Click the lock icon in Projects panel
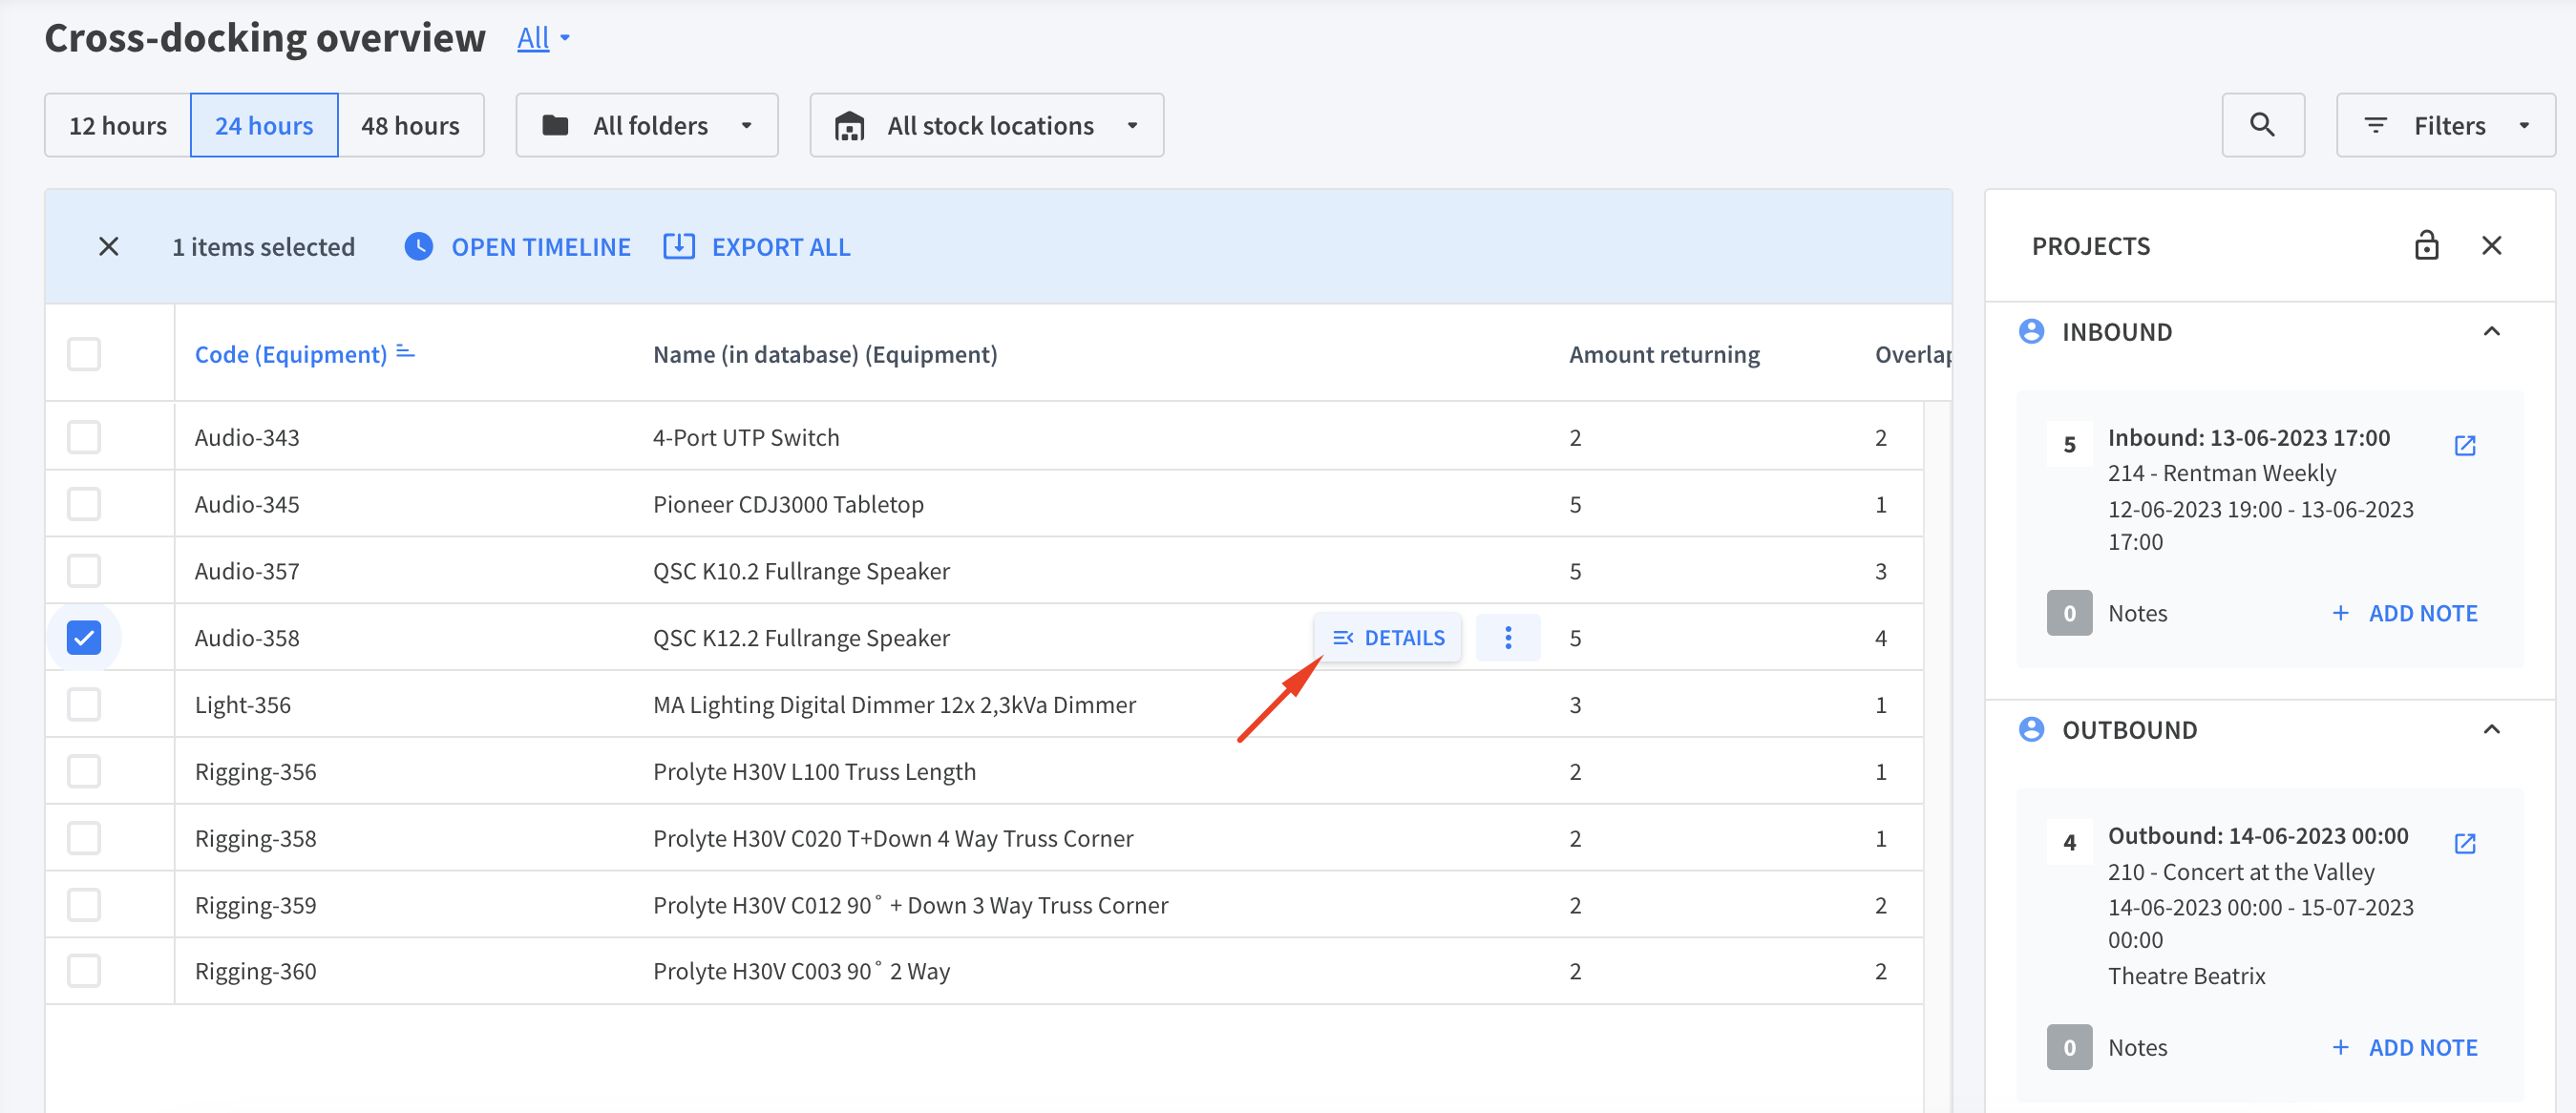This screenshot has width=2576, height=1113. [x=2426, y=245]
